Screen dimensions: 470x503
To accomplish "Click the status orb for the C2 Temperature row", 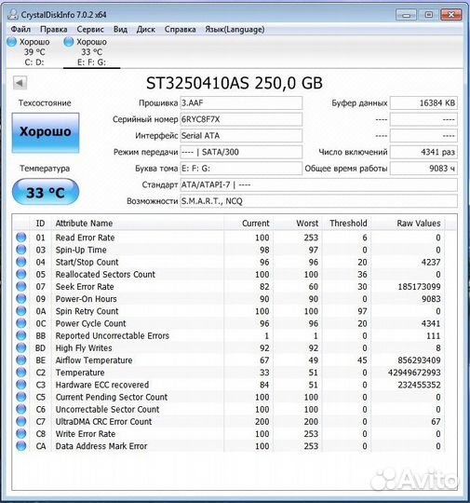I will coord(21,373).
